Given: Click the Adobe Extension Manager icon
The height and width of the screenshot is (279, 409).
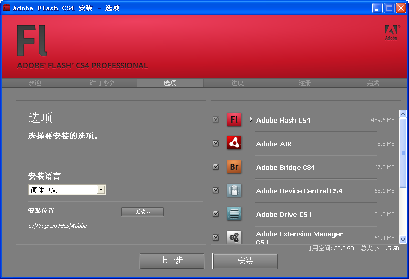Looking at the screenshot, I should [234, 237].
